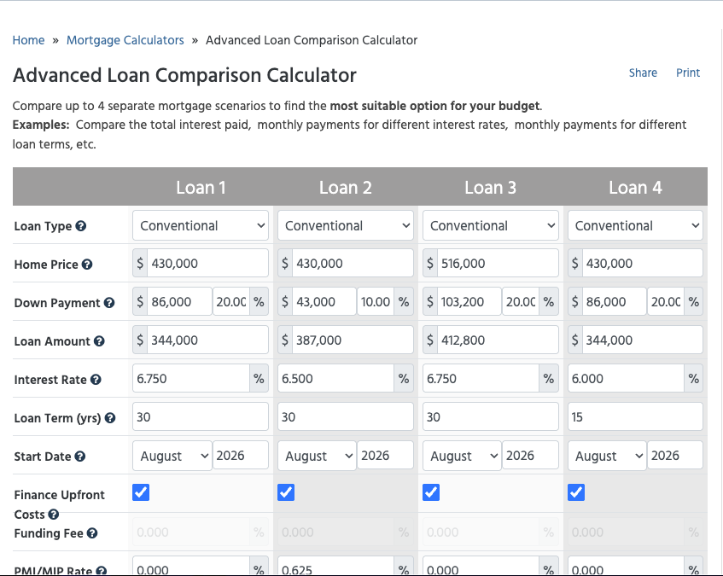Go to Home breadcrumb link
723x576 pixels.
point(28,40)
